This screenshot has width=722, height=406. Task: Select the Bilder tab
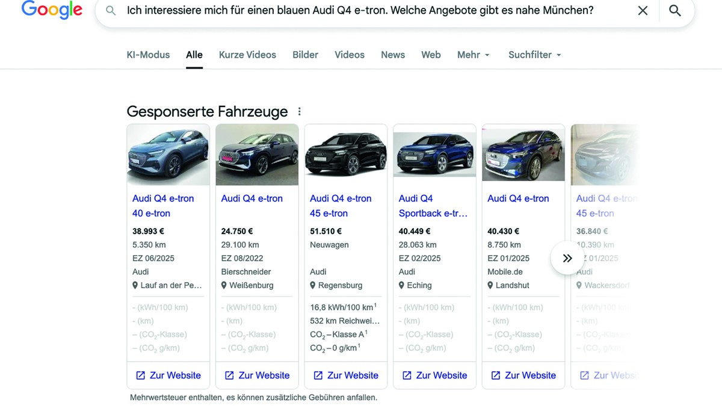point(305,55)
